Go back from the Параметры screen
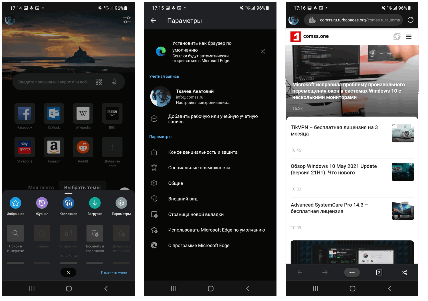Screen dimensions: 428x301 (x=153, y=21)
